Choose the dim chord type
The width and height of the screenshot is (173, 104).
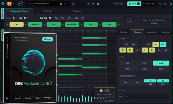127,69
